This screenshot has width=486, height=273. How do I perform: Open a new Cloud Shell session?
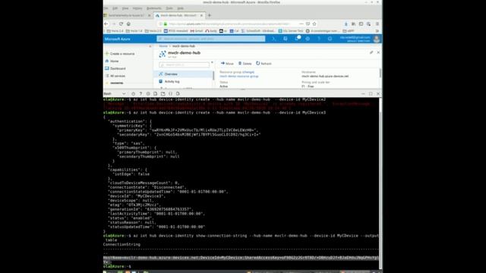click(x=163, y=93)
